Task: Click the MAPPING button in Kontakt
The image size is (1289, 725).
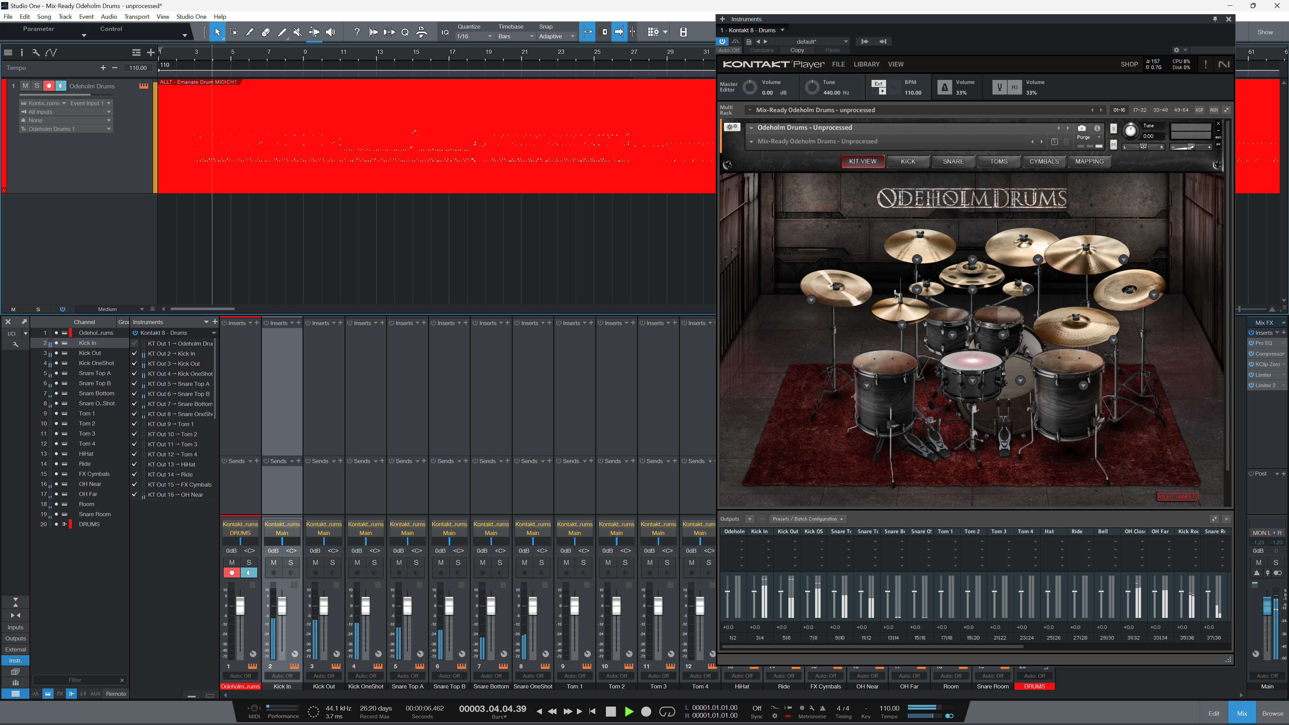Action: [1089, 161]
